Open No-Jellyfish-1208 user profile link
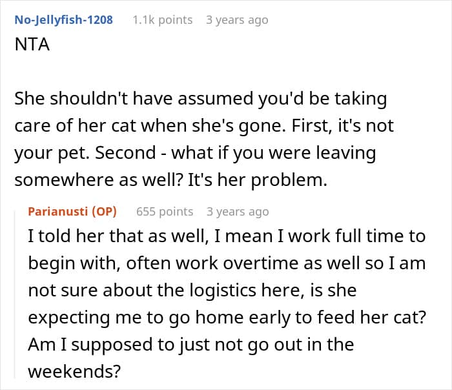This screenshot has width=452, height=390. pyautogui.click(x=63, y=20)
